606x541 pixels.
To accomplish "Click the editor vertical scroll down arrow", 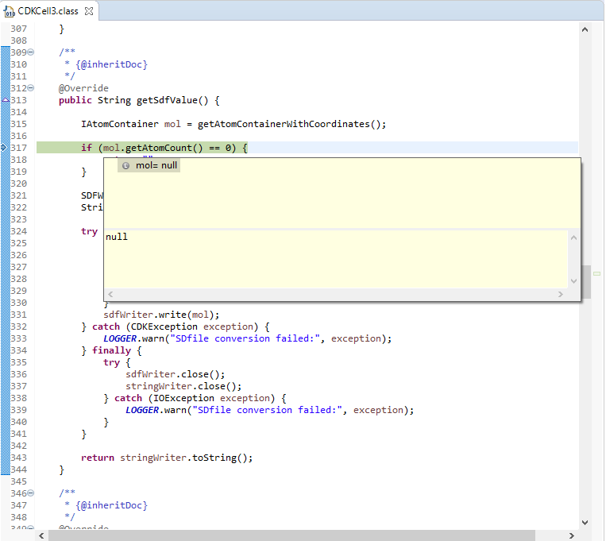I will point(585,523).
